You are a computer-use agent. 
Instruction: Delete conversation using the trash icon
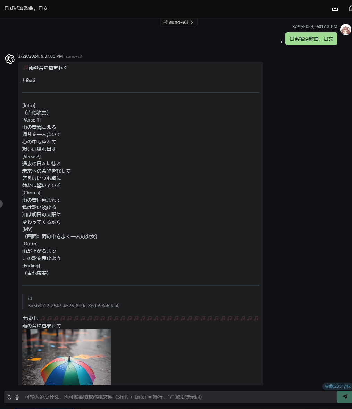coord(350,9)
